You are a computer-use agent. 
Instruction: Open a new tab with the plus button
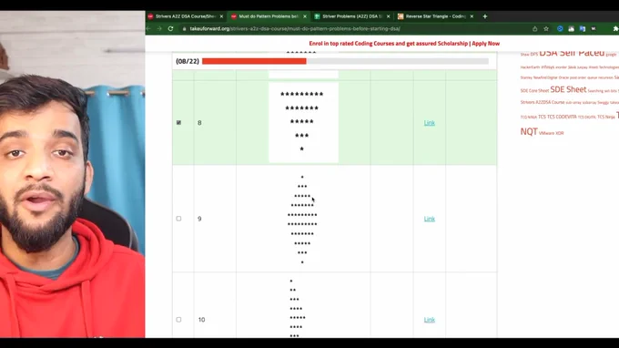(485, 16)
